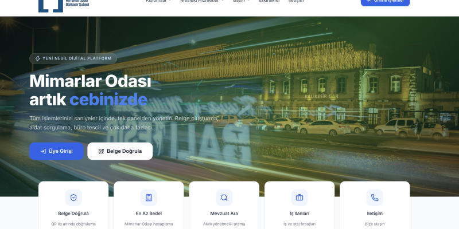Click the blue "cebinizde" heading word
Image resolution: width=459 pixels, height=229 pixels.
pyautogui.click(x=108, y=100)
